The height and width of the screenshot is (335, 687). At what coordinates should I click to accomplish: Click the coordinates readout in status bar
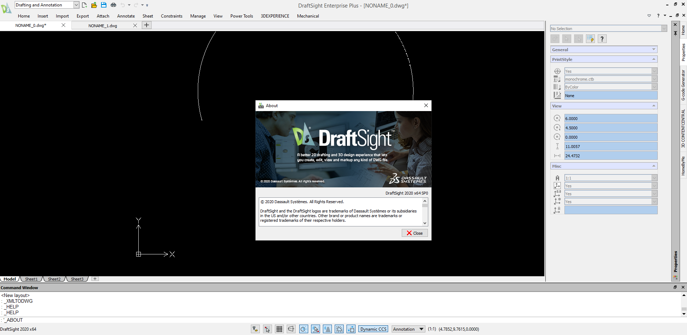[459, 329]
